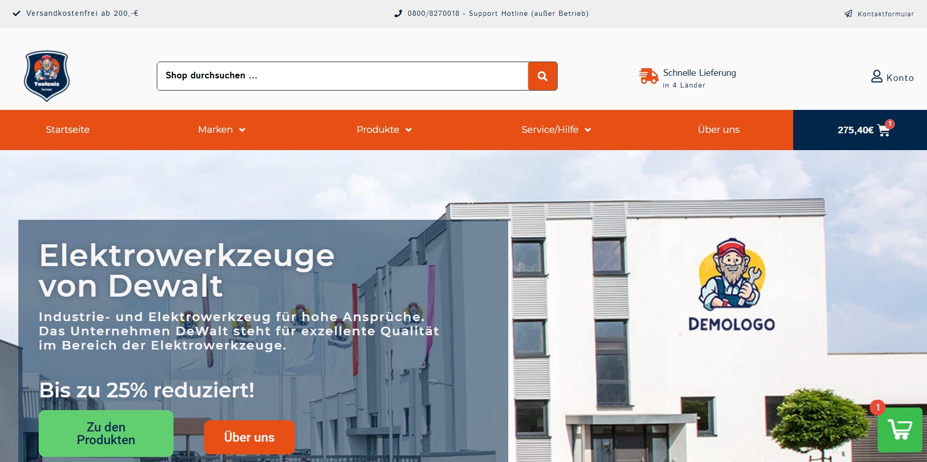
Task: Go to Startseite in the navigation bar
Action: [x=68, y=130]
